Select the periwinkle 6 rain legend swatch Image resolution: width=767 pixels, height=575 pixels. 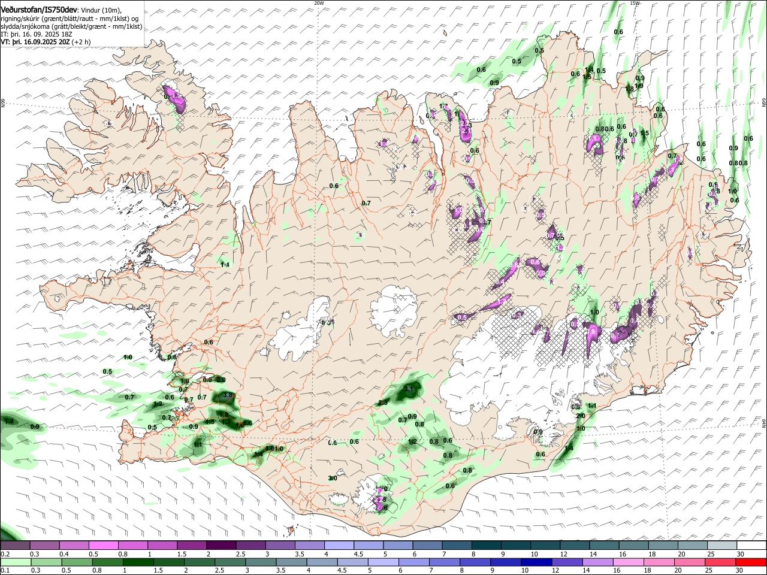[414, 562]
